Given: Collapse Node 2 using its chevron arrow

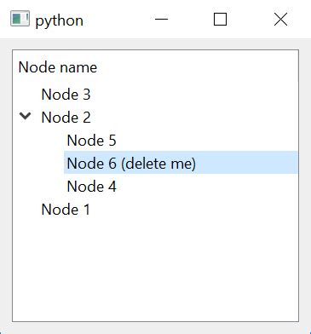Looking at the screenshot, I should 26,116.
